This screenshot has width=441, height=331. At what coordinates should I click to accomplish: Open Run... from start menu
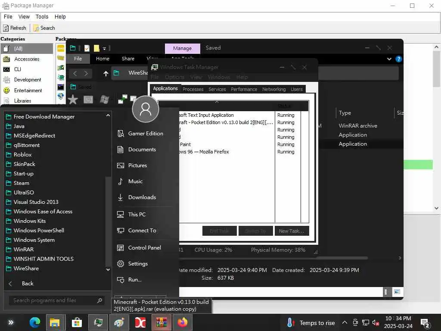click(135, 280)
